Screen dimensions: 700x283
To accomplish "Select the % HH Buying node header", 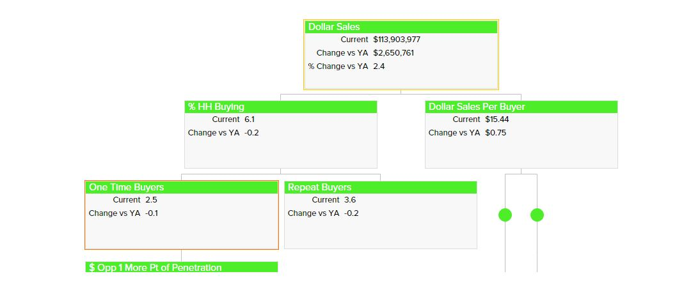I will point(280,107).
